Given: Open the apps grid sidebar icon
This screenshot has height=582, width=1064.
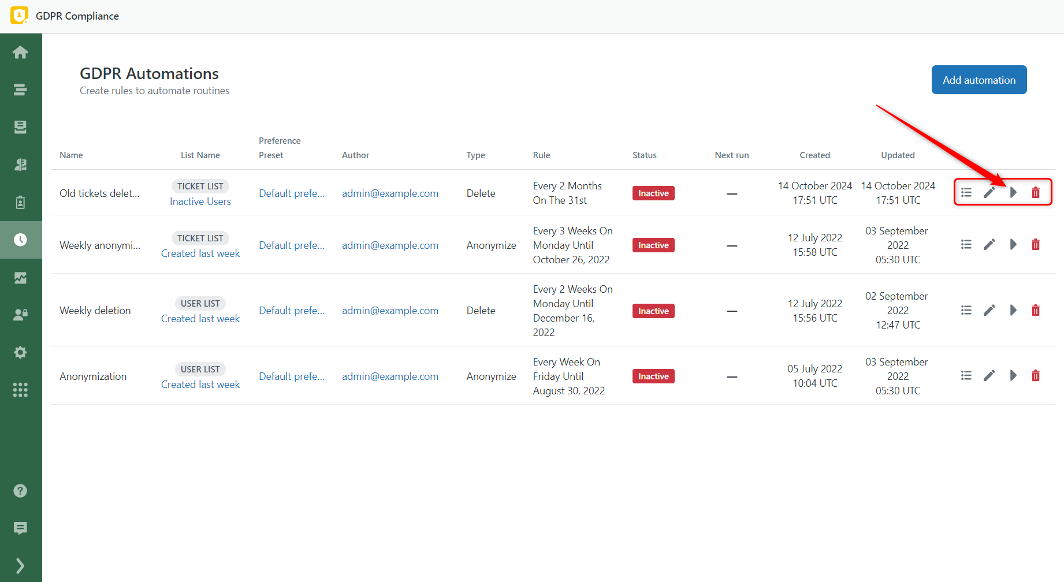Looking at the screenshot, I should [x=20, y=390].
